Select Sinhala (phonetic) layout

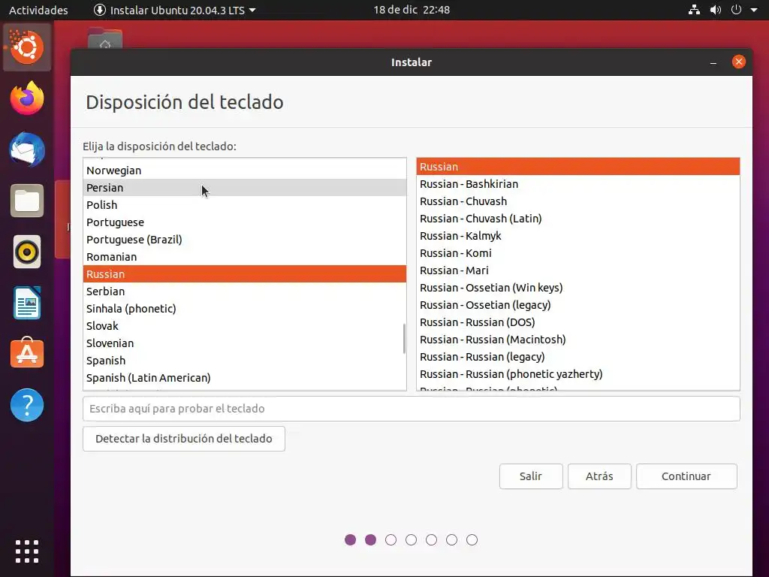pyautogui.click(x=245, y=309)
